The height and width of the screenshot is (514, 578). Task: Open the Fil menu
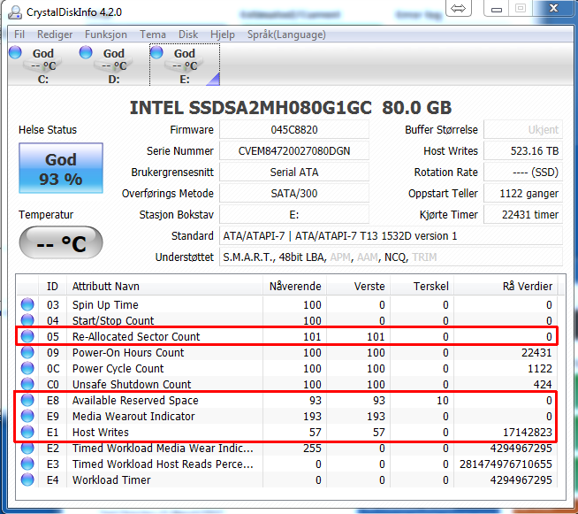[x=19, y=35]
